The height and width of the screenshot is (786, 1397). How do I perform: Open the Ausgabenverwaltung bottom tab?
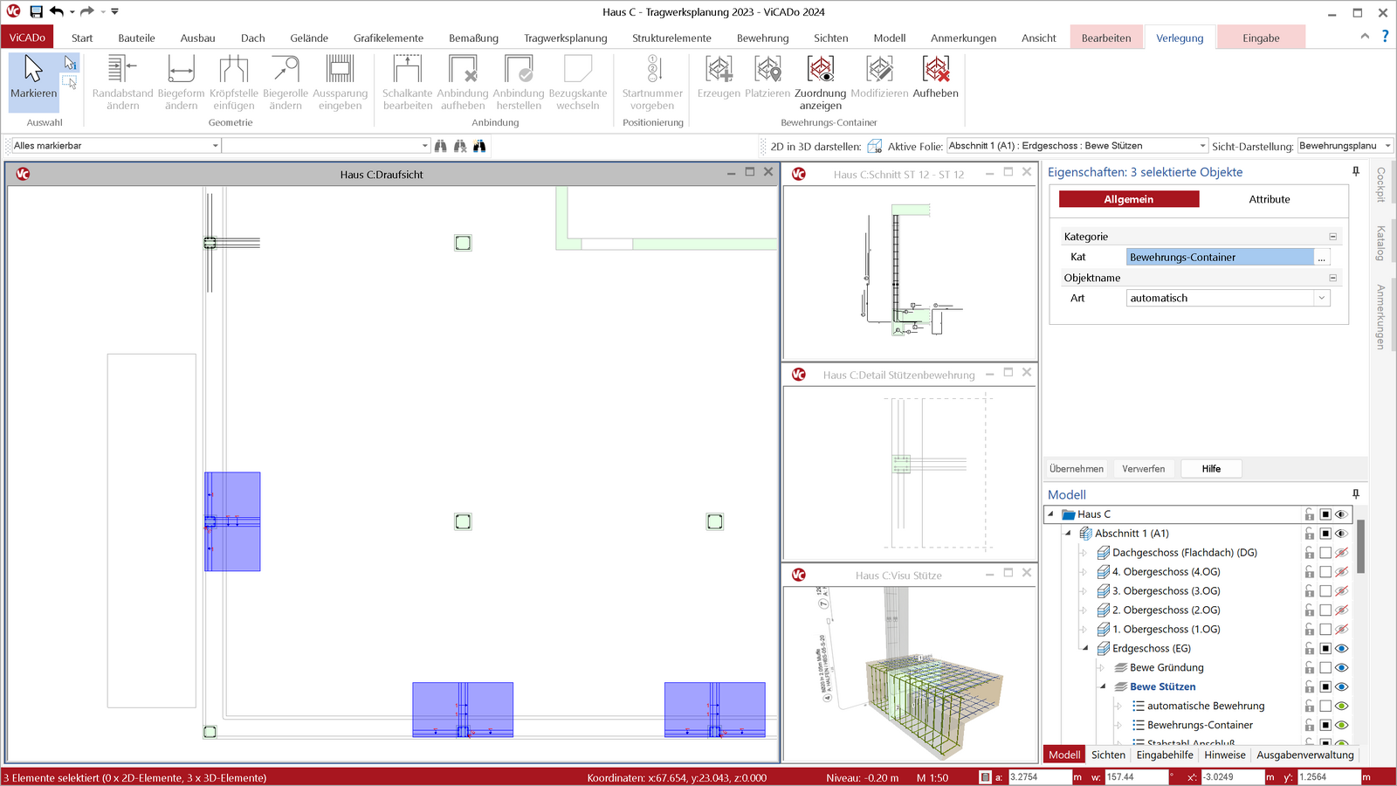[x=1304, y=755]
